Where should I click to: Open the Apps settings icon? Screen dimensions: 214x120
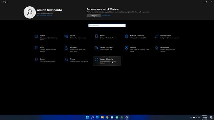tap(36, 48)
